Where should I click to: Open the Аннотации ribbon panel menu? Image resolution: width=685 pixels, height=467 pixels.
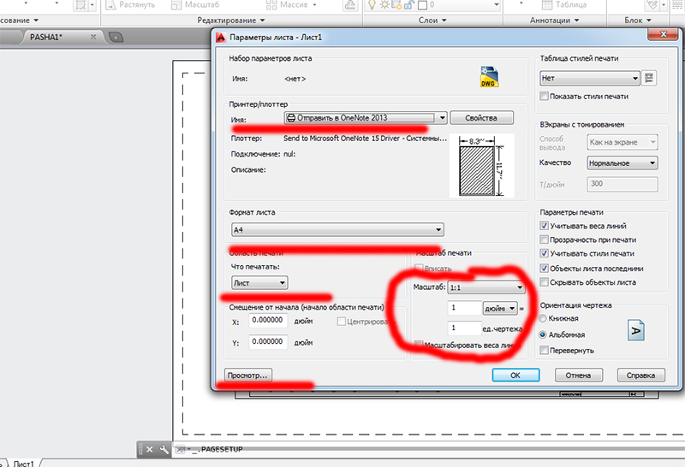click(x=554, y=20)
